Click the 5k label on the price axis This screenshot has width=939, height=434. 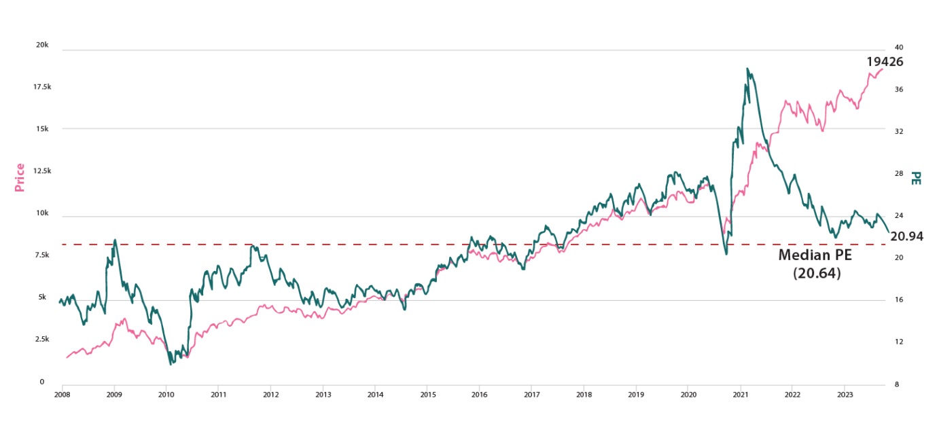coord(42,297)
